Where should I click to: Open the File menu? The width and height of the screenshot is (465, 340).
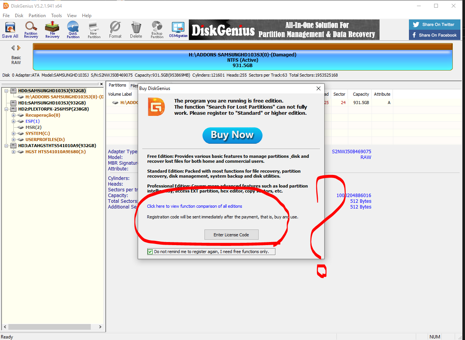(6, 16)
